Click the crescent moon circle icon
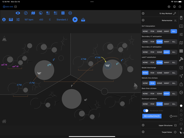184x138 pixels. 40,13
